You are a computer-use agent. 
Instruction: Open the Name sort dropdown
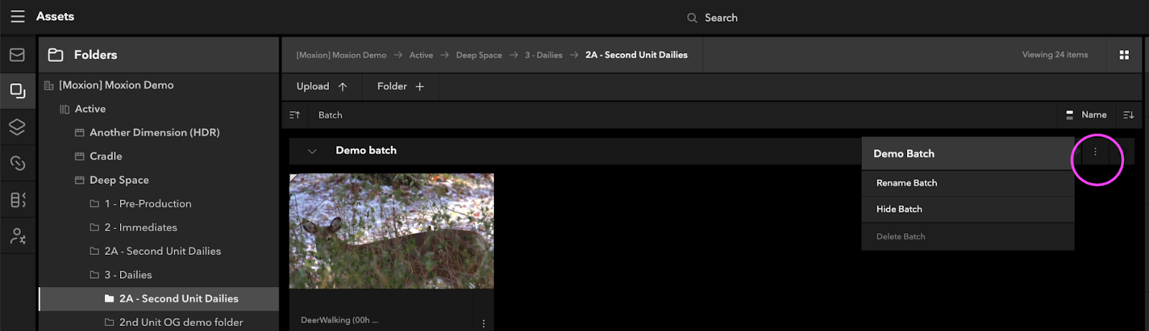(x=1087, y=115)
